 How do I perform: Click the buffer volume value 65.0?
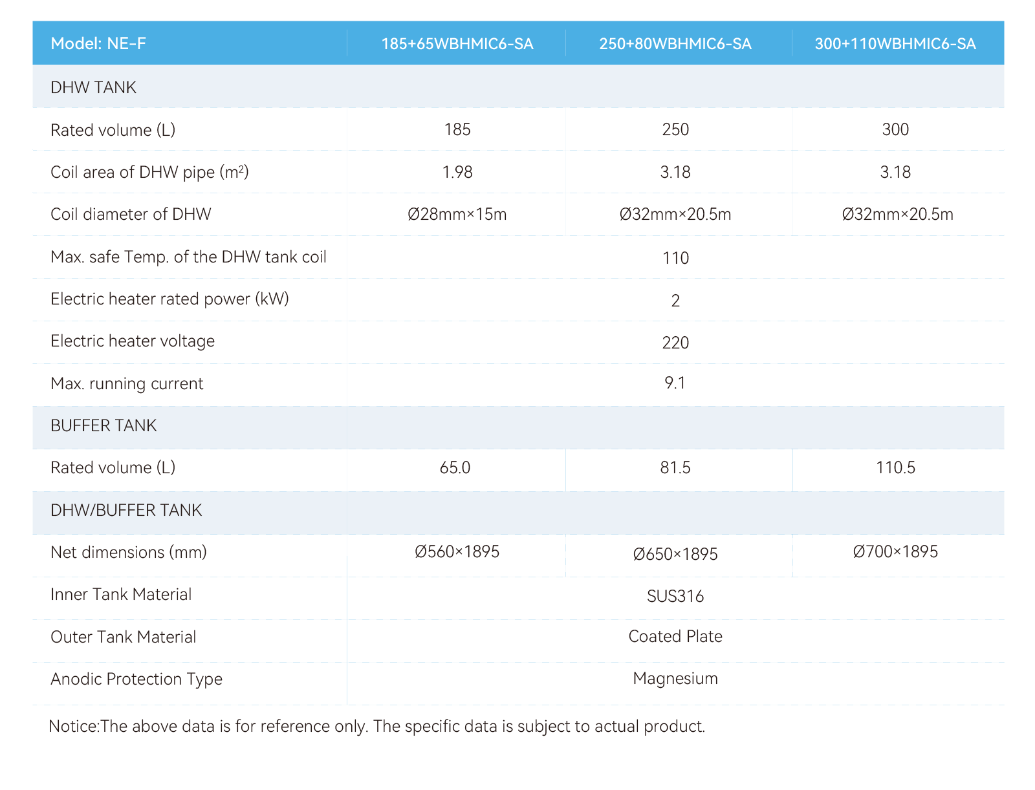(455, 467)
